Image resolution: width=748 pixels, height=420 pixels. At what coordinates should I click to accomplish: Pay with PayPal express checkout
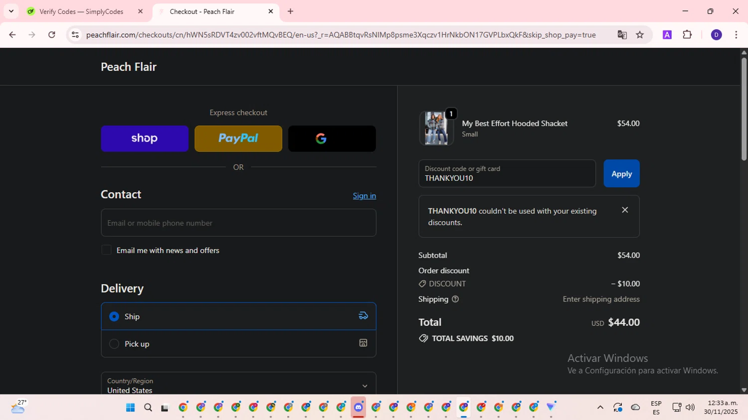[x=238, y=139]
